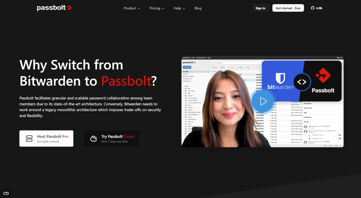Click the code brackets icon between the logos
361x198 pixels.
(x=302, y=82)
